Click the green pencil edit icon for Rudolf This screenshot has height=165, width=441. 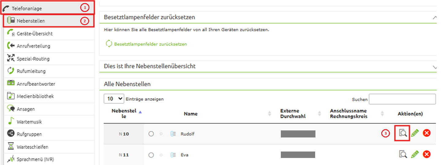pos(415,133)
